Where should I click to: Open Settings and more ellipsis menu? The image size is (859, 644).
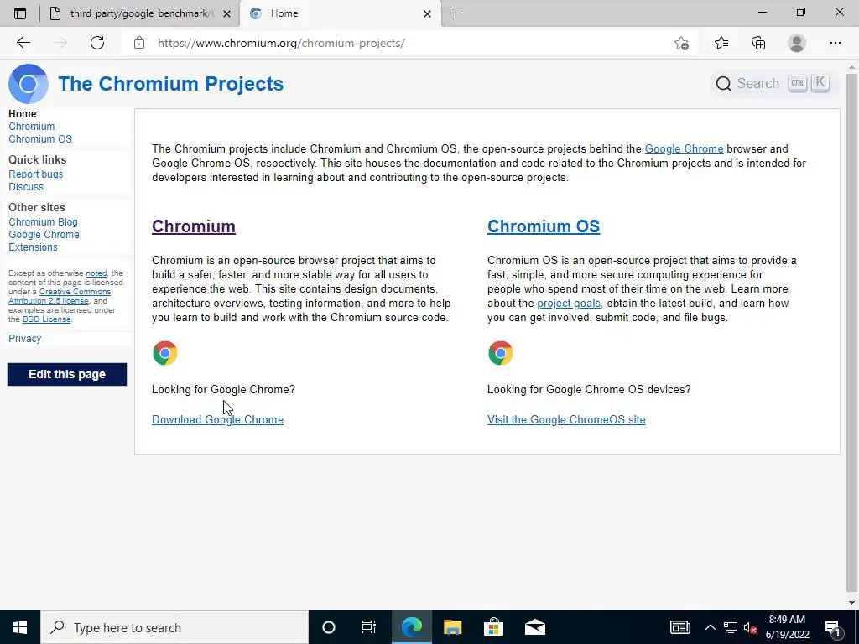point(835,43)
